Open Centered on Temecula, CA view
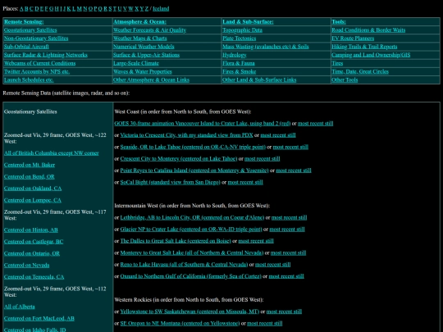 point(34,277)
